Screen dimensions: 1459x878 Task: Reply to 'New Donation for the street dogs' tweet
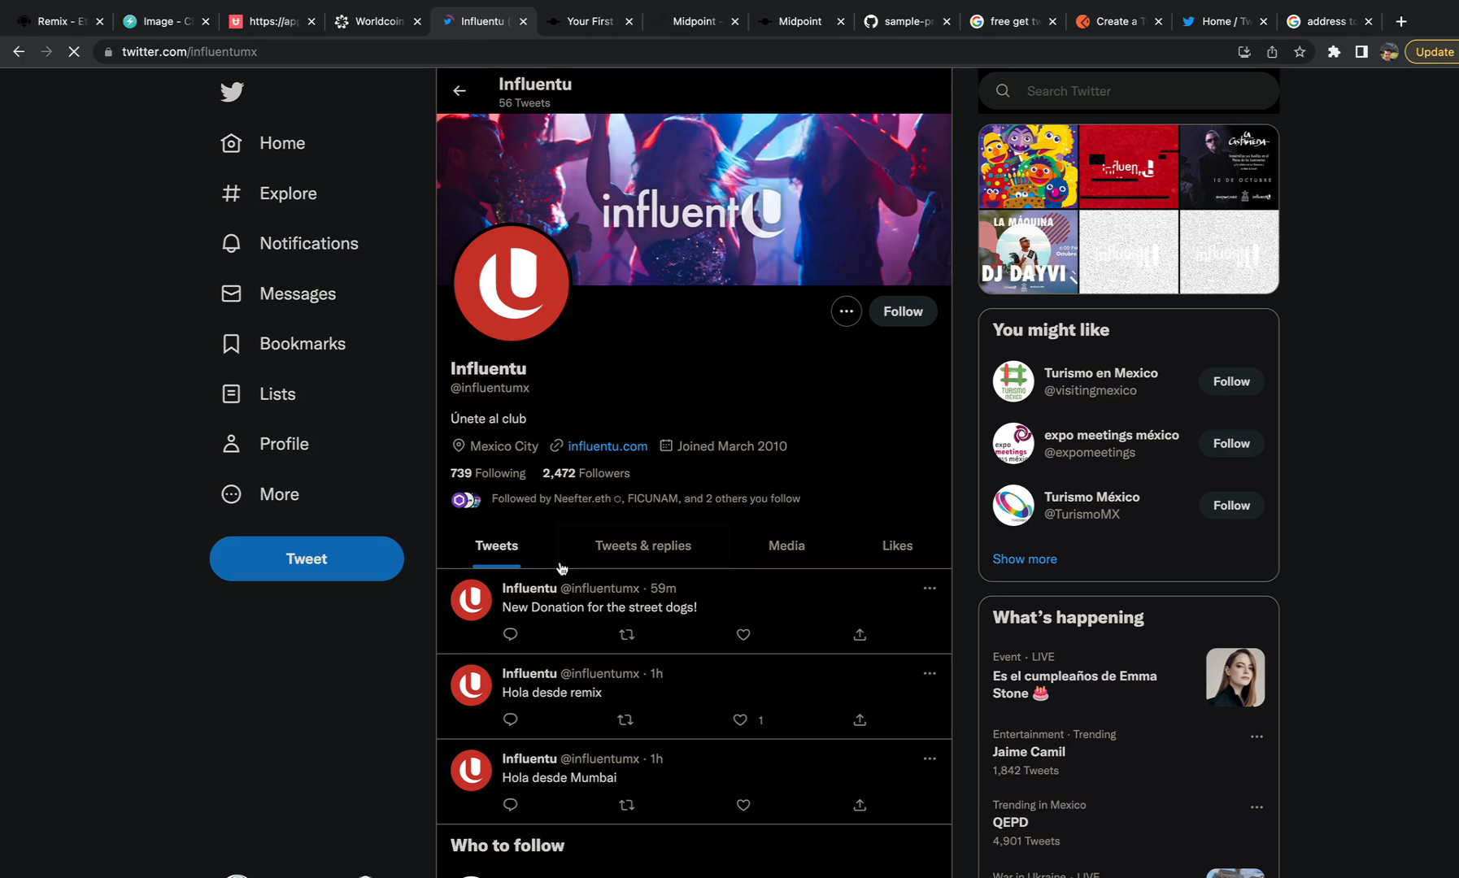[x=510, y=634]
